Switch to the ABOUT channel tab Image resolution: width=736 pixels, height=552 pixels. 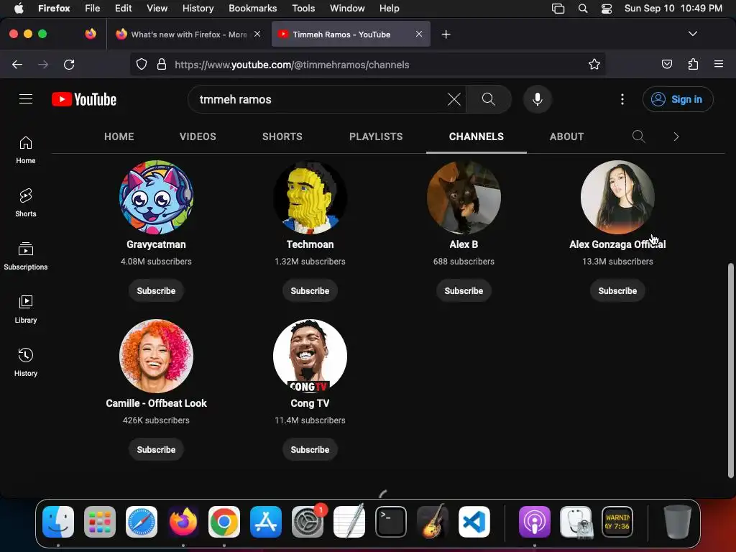click(x=566, y=137)
